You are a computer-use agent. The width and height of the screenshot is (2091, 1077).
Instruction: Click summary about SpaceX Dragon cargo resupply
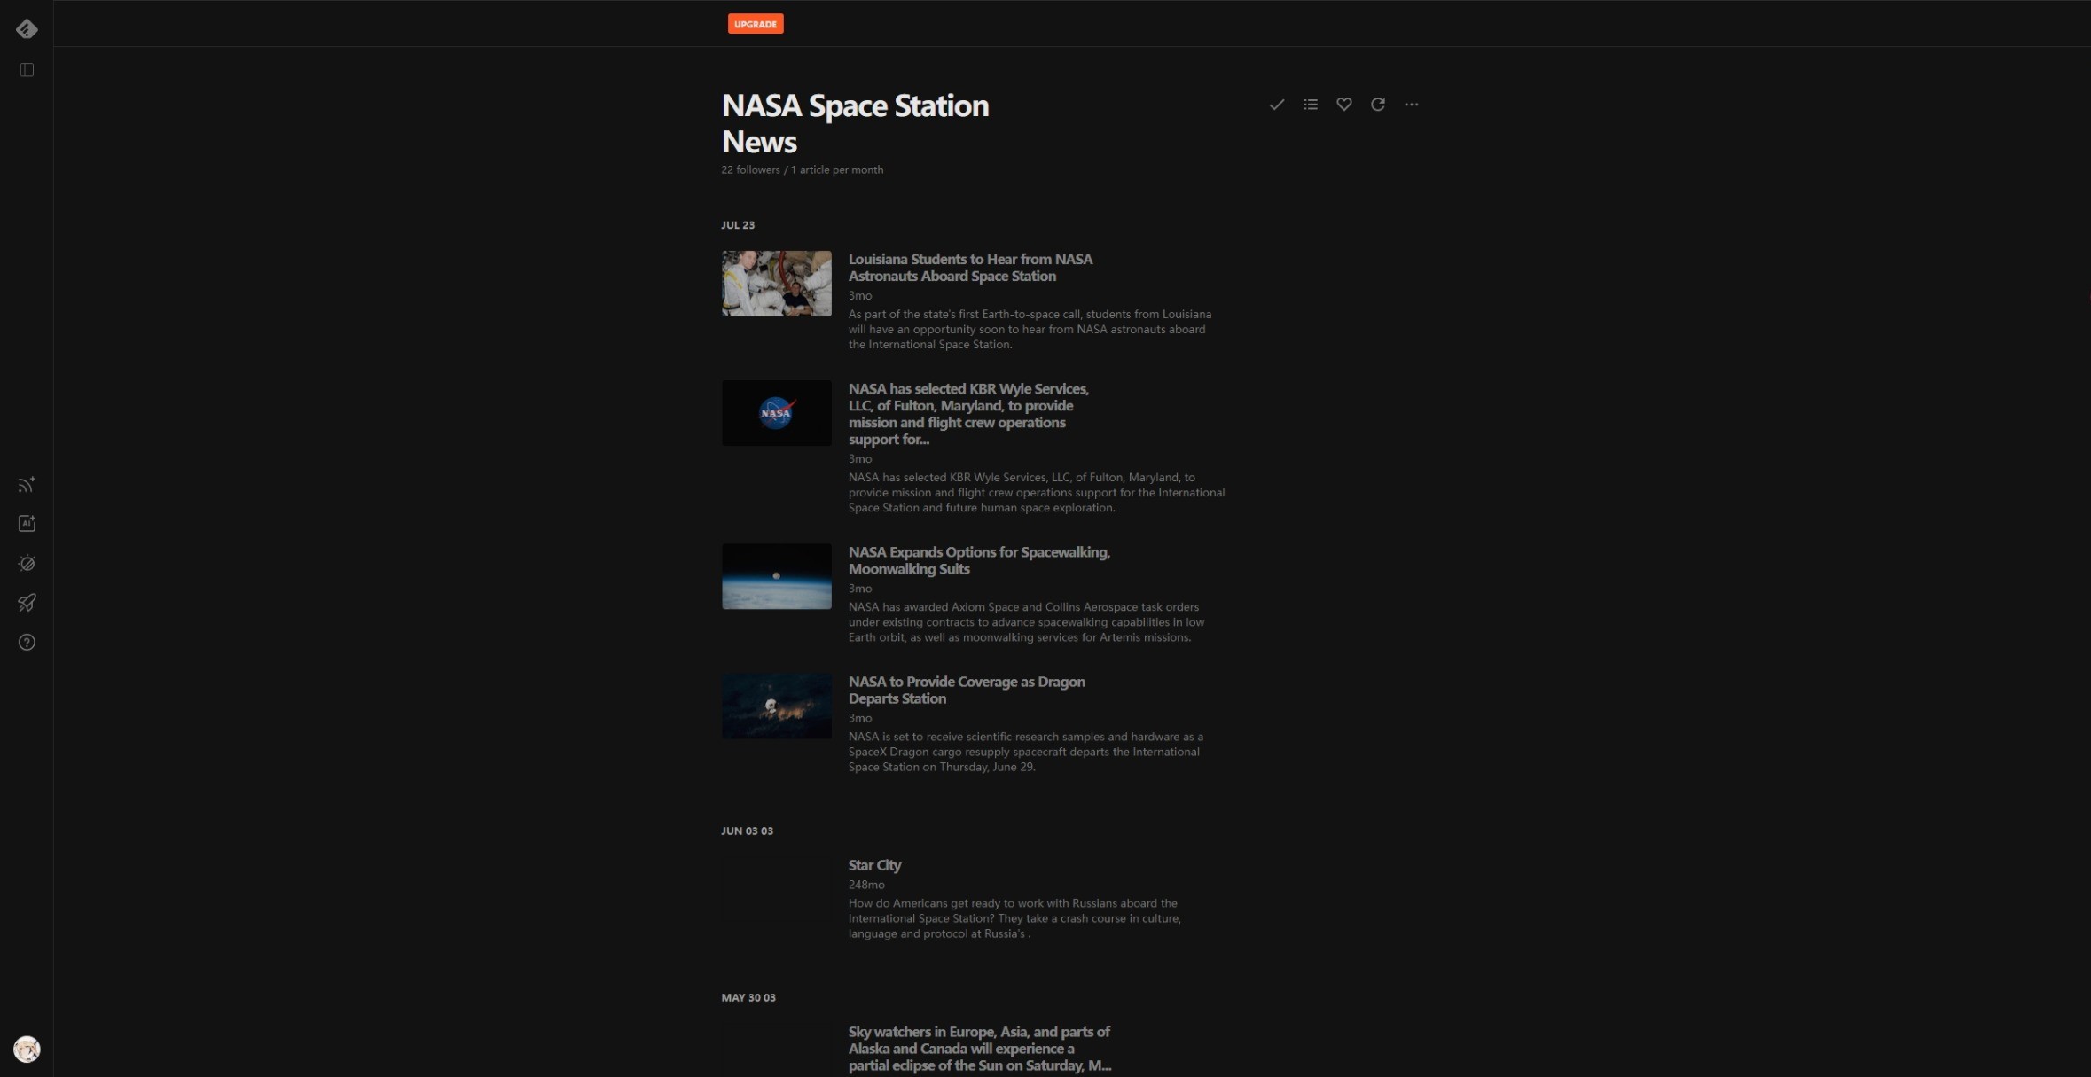point(1026,752)
